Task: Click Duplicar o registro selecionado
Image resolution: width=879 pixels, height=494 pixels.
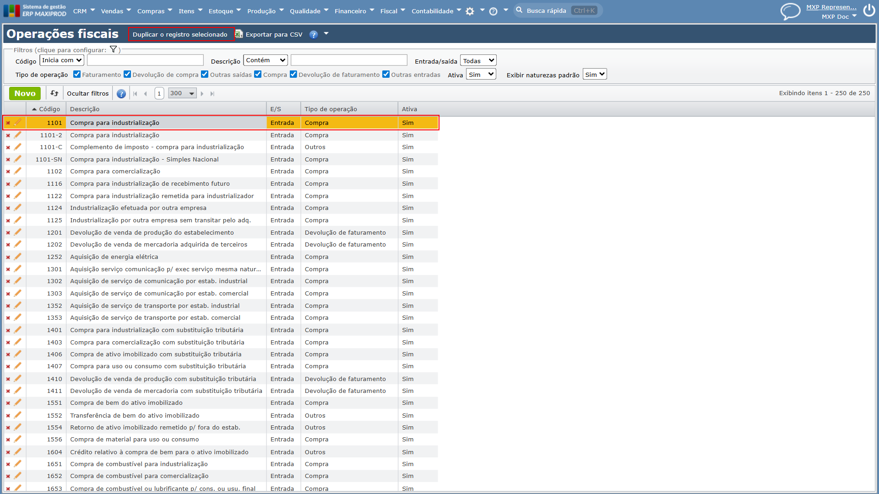Action: [x=180, y=34]
